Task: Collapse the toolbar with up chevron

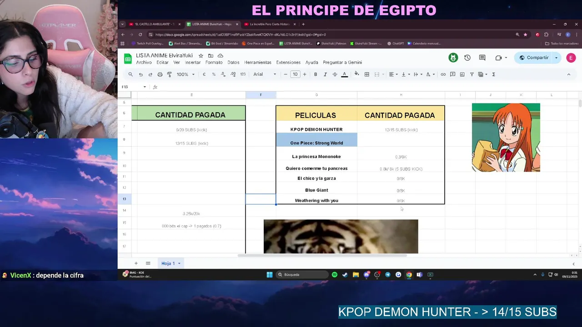Action: (568, 74)
